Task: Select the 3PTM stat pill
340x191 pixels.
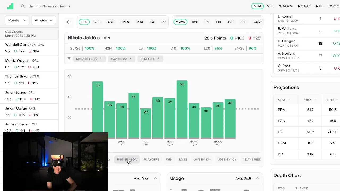Action: tap(125, 22)
